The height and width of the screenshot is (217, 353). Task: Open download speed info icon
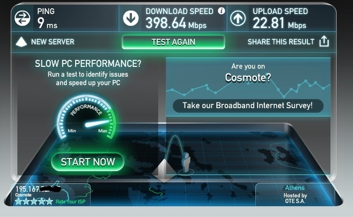pyautogui.click(x=222, y=11)
